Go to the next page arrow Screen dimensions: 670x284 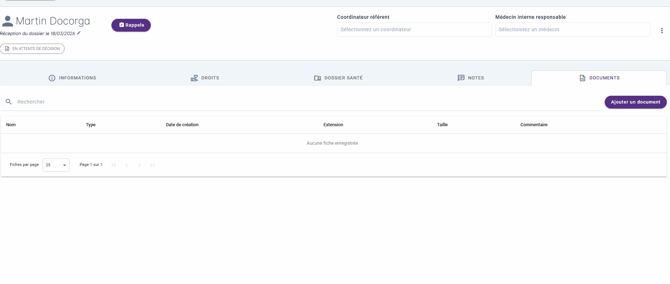pyautogui.click(x=139, y=165)
